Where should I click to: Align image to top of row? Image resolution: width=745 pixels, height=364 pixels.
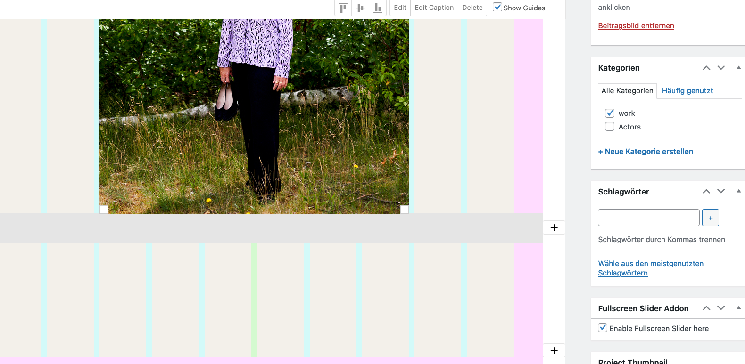[343, 8]
